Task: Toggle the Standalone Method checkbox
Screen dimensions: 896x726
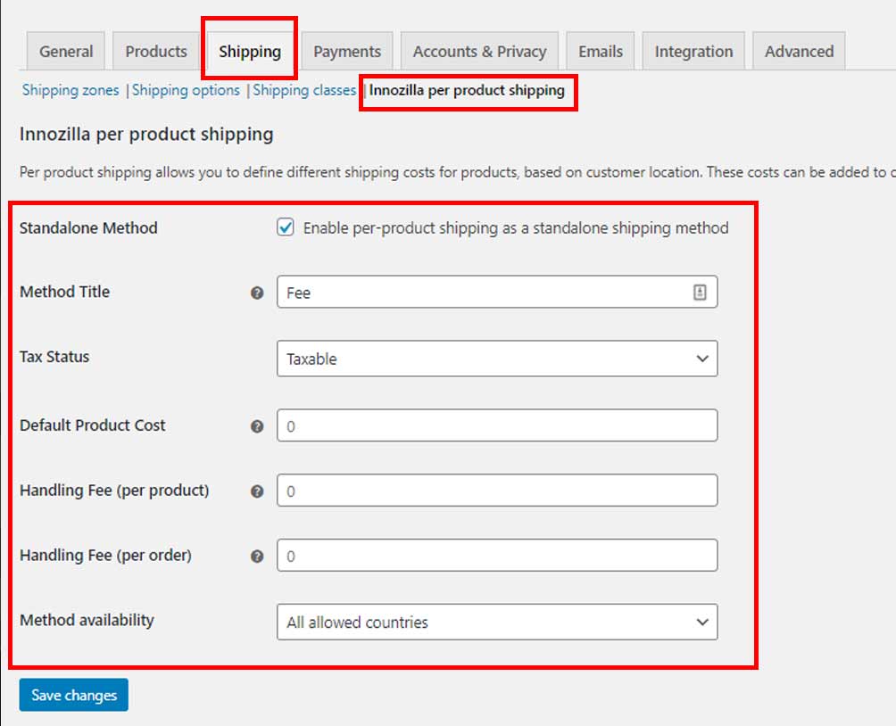Action: pyautogui.click(x=286, y=227)
